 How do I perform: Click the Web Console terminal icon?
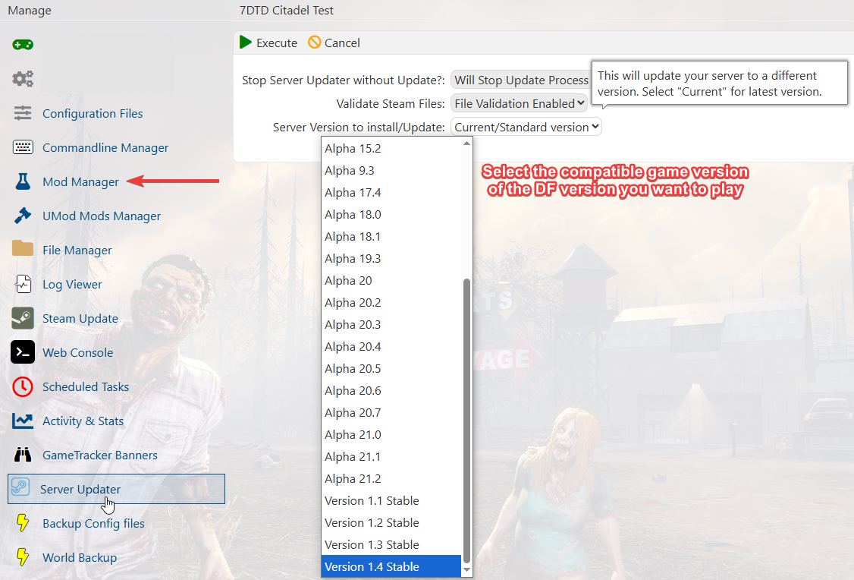[x=23, y=353]
